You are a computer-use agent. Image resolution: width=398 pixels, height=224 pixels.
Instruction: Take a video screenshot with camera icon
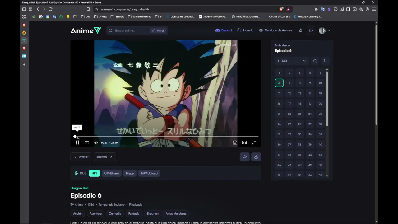pyautogui.click(x=235, y=142)
